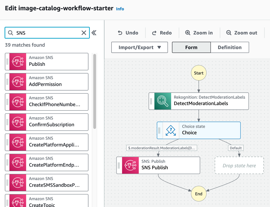The height and width of the screenshot is (207, 270).
Task: Collapse the states browser panel
Action: tap(94, 33)
